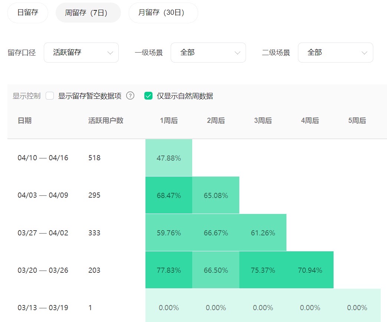Click the 日期 column header

24,121
